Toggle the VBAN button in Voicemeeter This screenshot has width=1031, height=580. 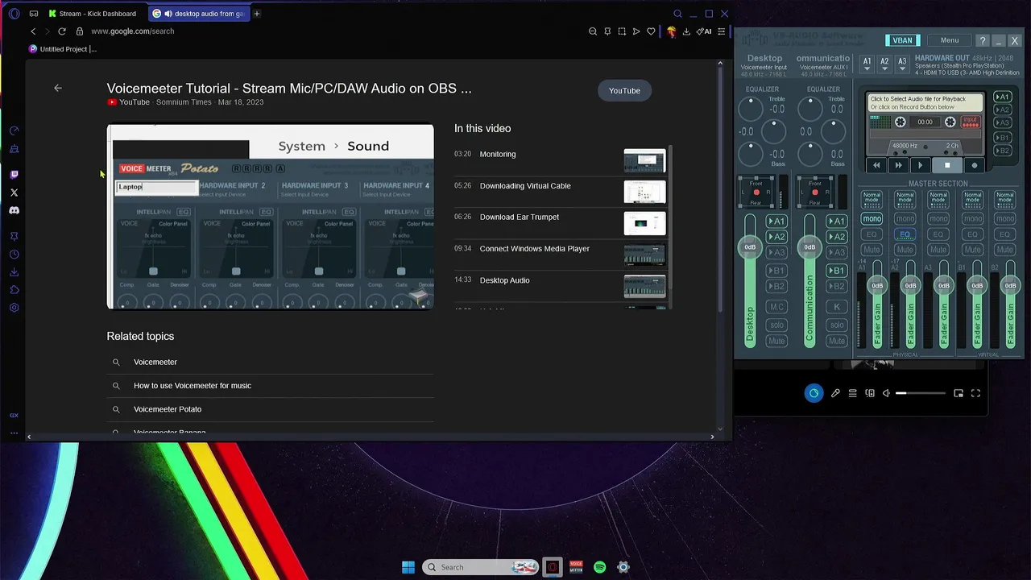(x=903, y=40)
